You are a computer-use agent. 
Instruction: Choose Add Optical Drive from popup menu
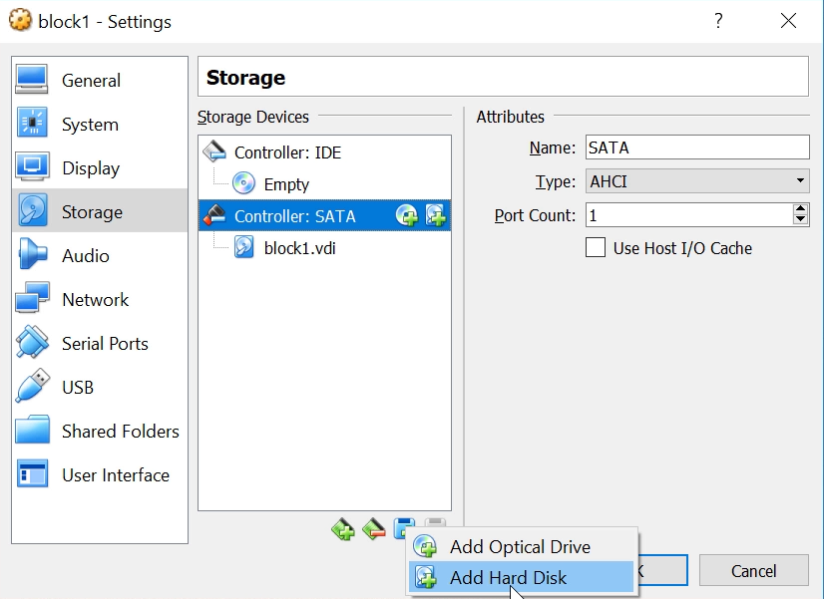pyautogui.click(x=520, y=547)
